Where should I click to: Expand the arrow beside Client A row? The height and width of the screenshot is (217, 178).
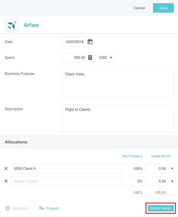coord(172,168)
